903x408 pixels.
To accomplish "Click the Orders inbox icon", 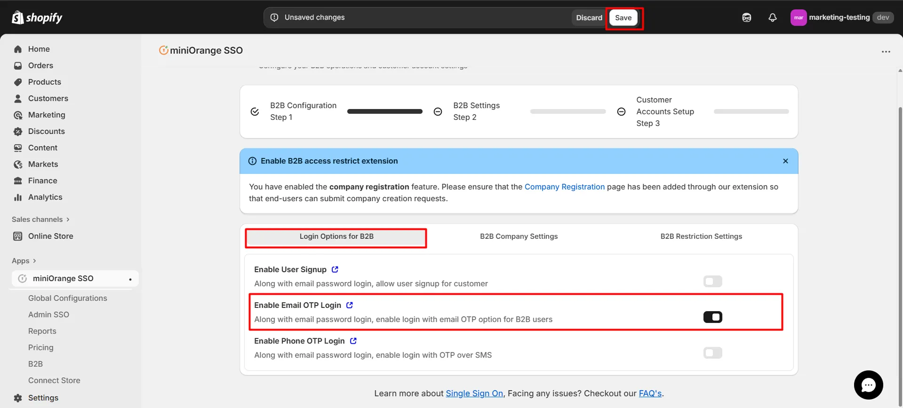I will click(x=18, y=66).
